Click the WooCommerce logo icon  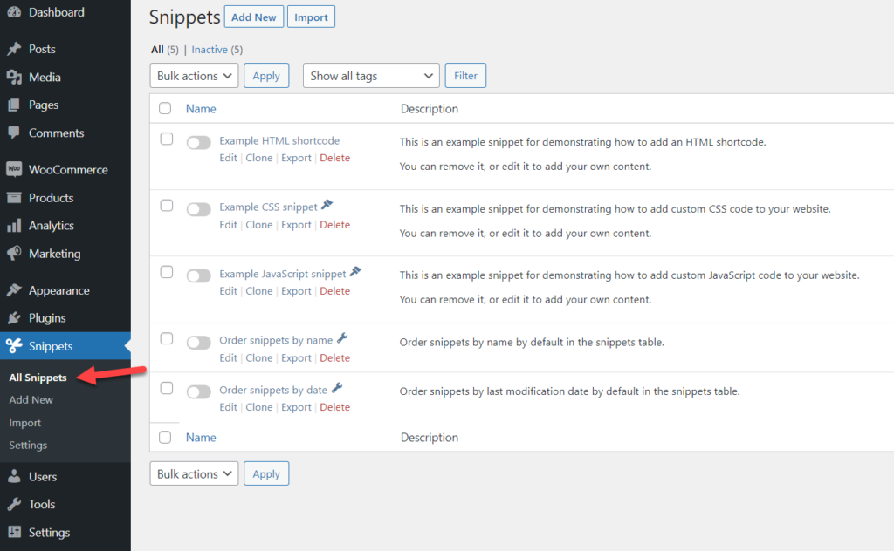14,169
